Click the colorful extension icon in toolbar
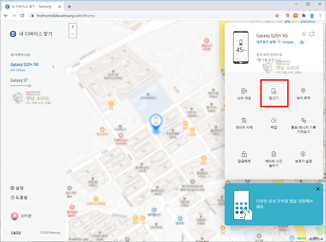Screen dimensions: 326x242 [x=287, y=15]
